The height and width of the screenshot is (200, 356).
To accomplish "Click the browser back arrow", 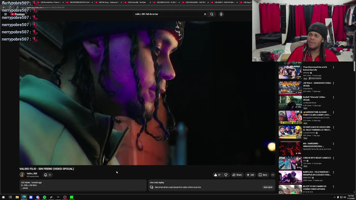I will (x=4, y=7).
